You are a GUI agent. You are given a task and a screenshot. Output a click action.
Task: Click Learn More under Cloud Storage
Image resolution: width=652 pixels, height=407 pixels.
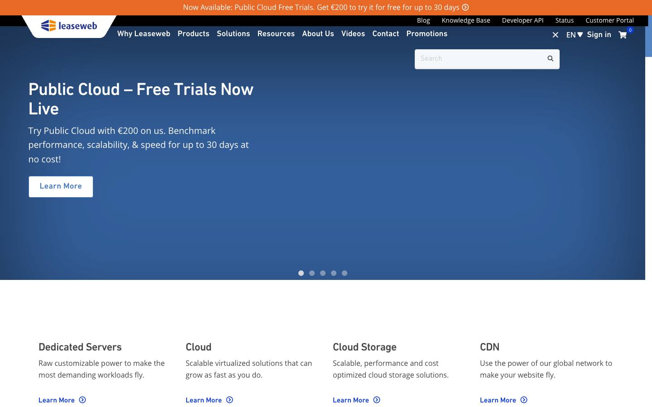coord(351,400)
